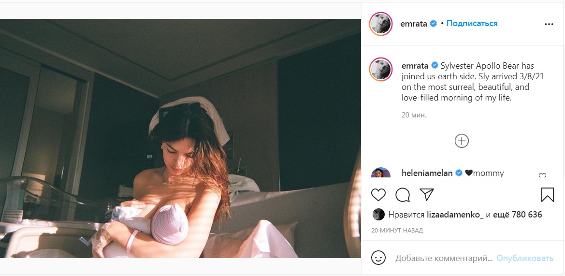Click the Добавьте комментарий input field
The width and height of the screenshot is (565, 276).
[444, 258]
